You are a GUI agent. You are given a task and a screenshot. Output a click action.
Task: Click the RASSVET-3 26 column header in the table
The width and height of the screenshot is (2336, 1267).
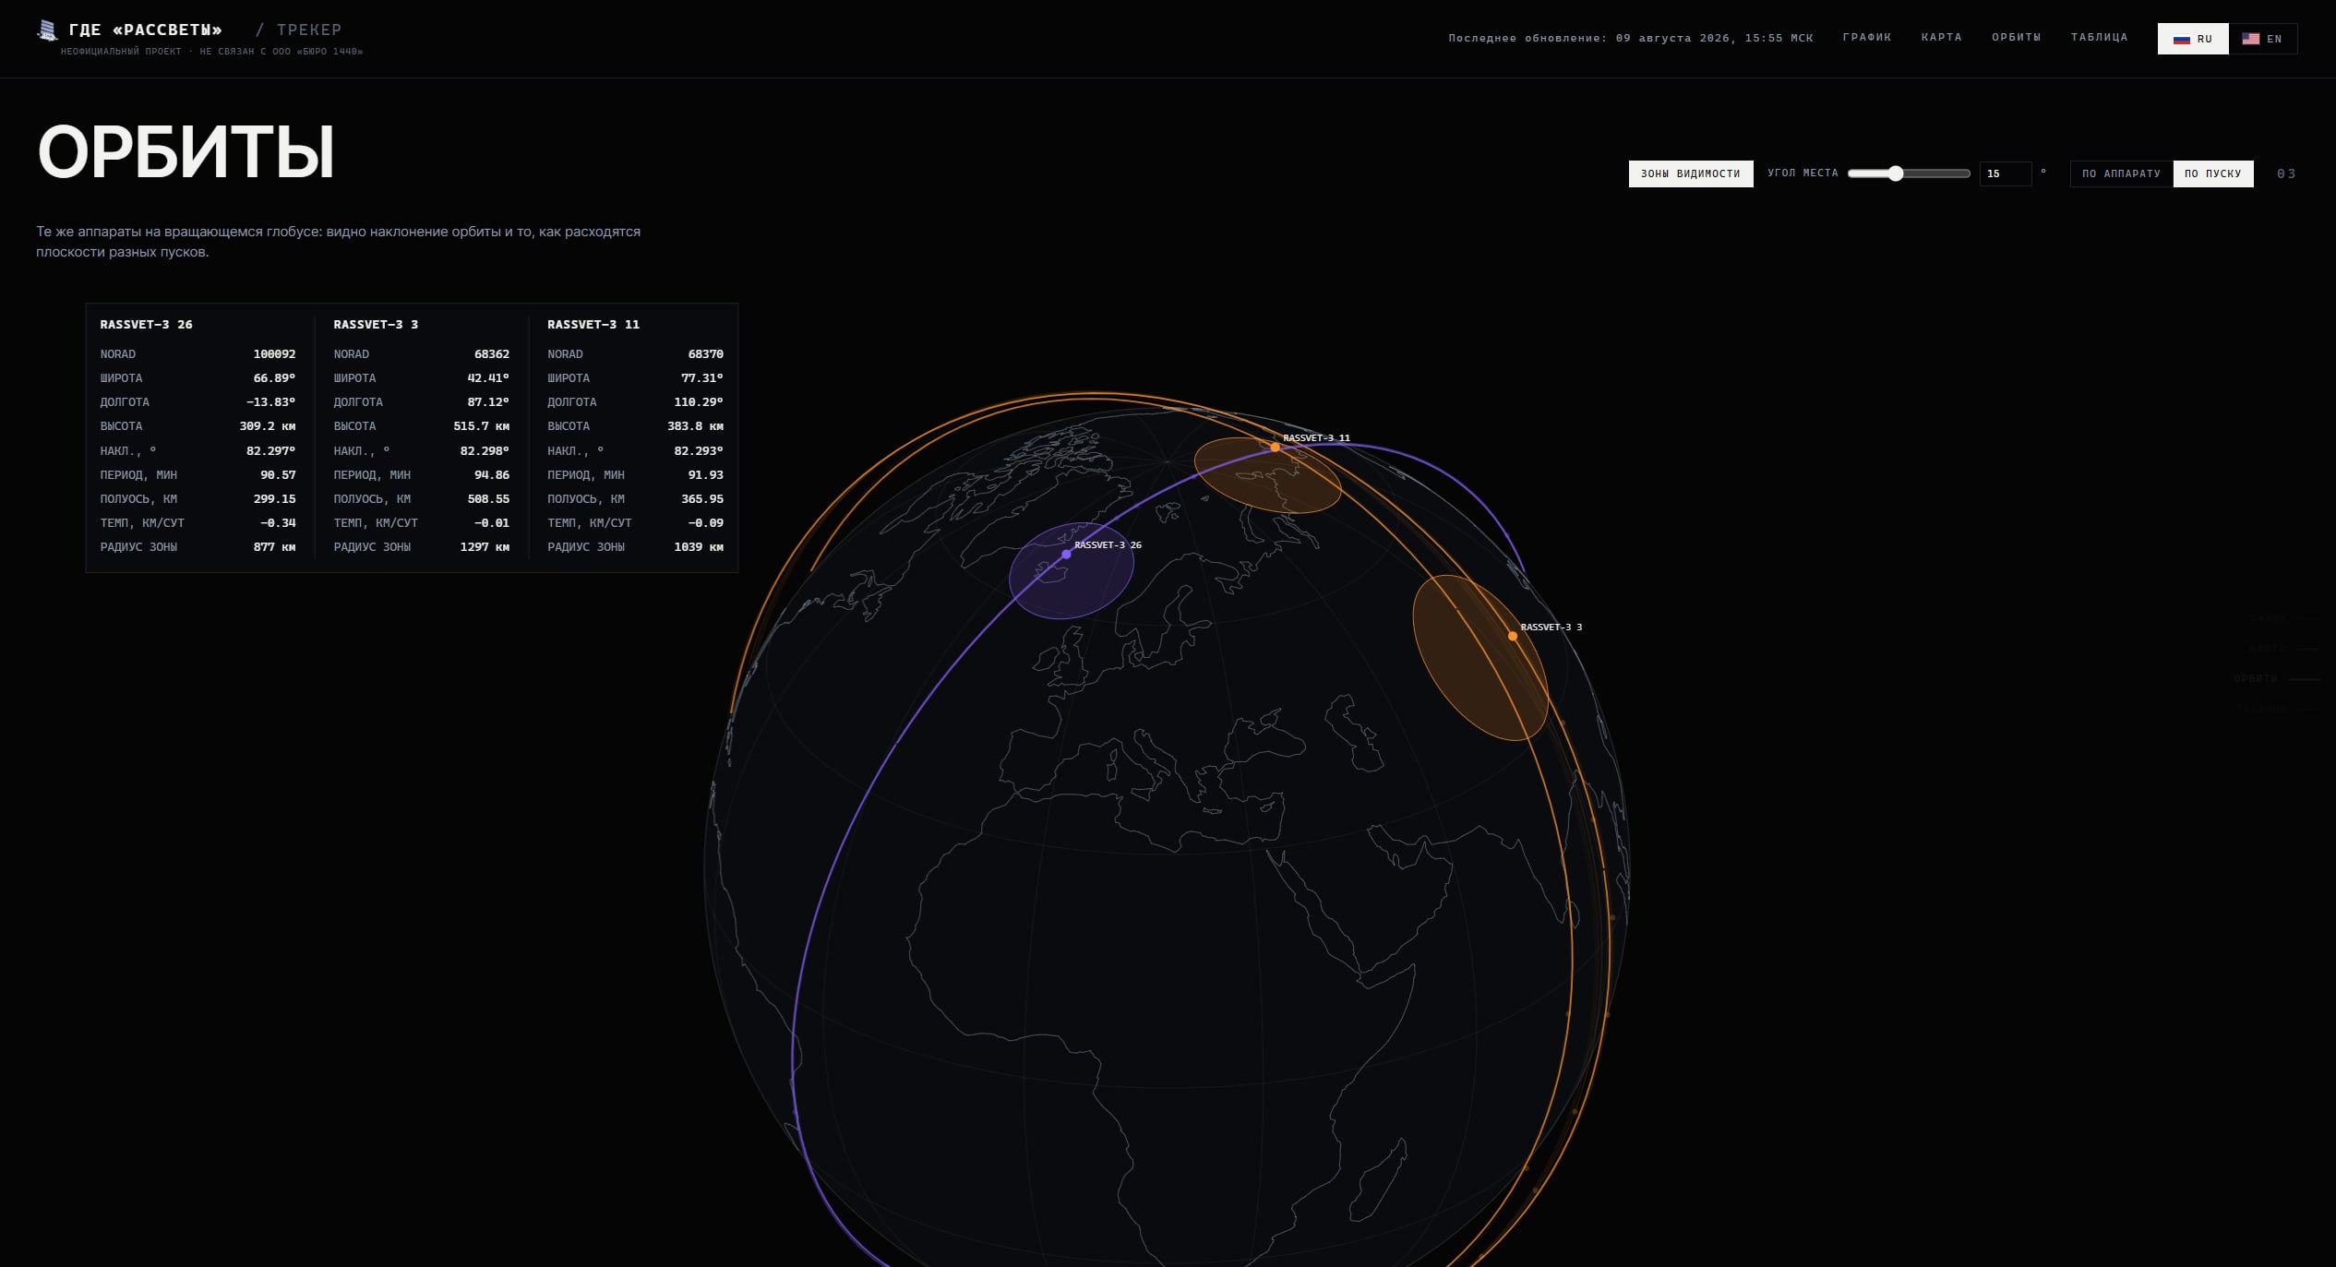click(x=147, y=325)
